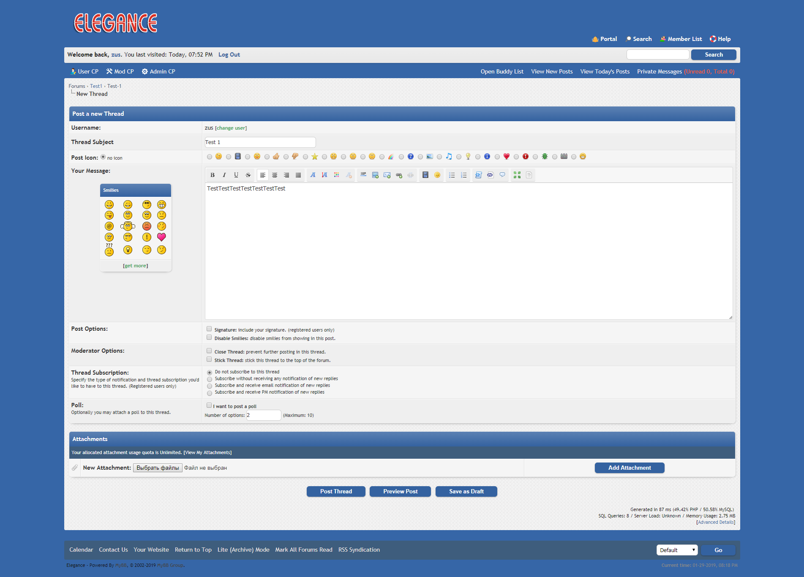
Task: Open the font size dropdown in toolbar
Action: pyautogui.click(x=324, y=175)
